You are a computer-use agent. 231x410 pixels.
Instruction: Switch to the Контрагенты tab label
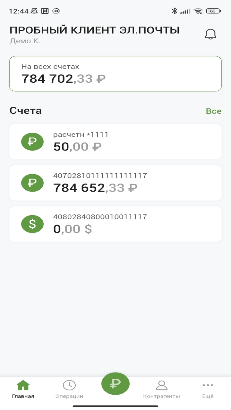point(161,396)
